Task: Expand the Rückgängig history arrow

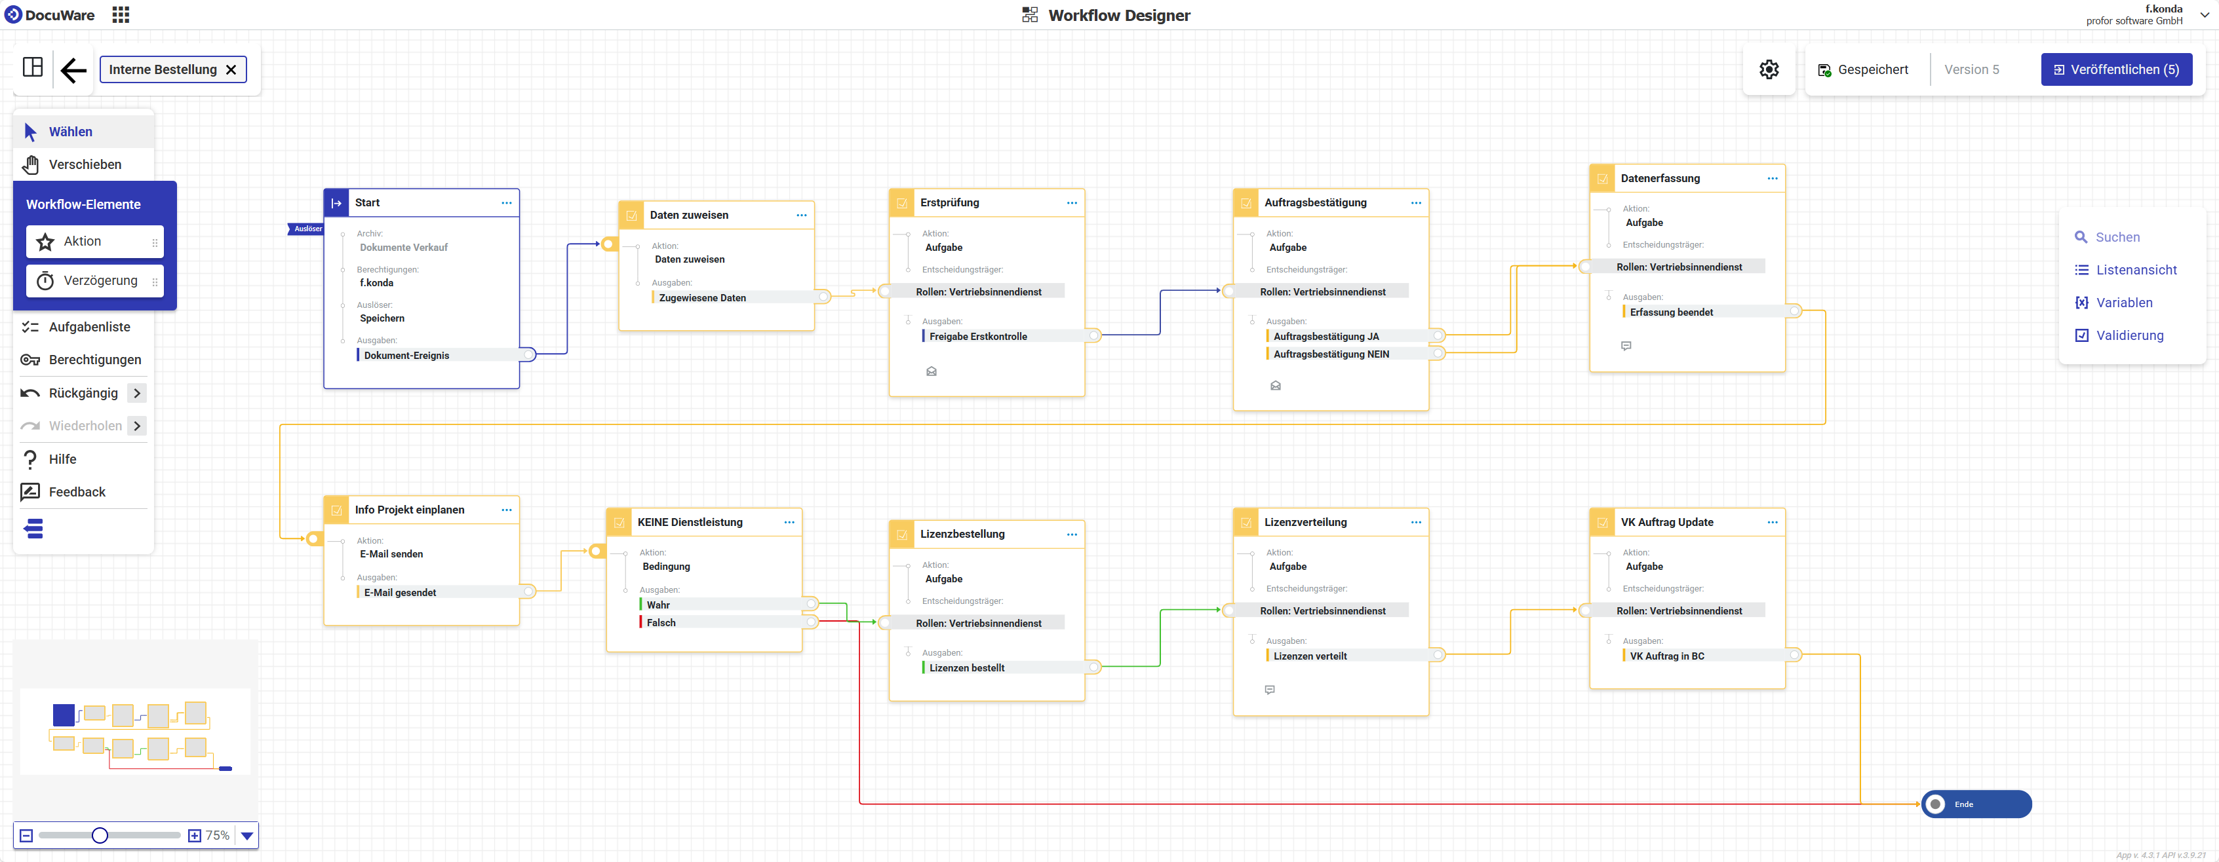Action: [x=137, y=392]
